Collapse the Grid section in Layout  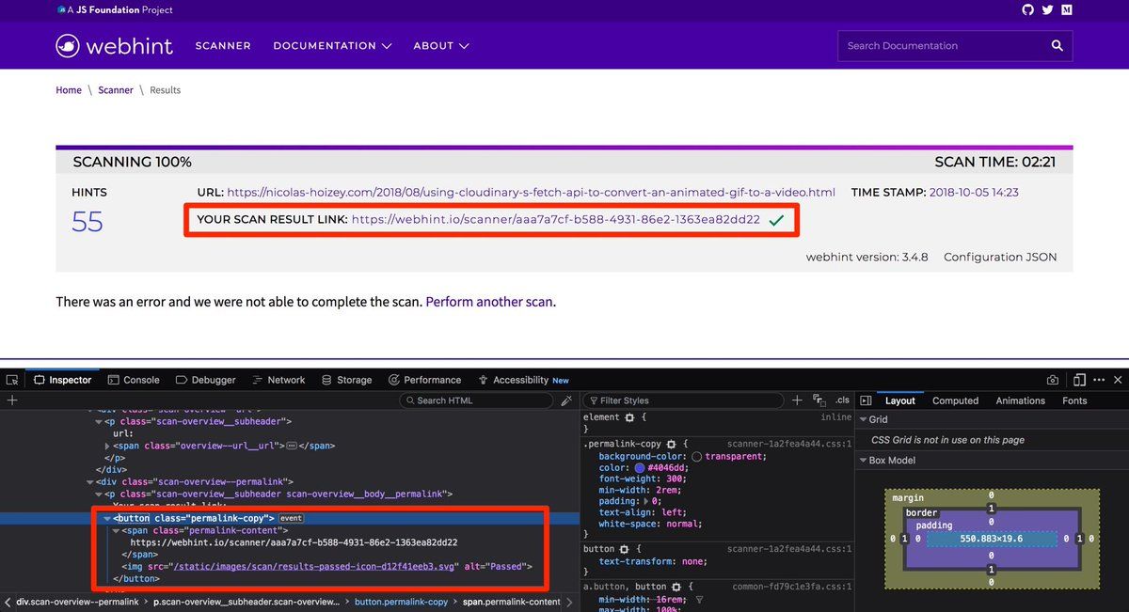864,419
